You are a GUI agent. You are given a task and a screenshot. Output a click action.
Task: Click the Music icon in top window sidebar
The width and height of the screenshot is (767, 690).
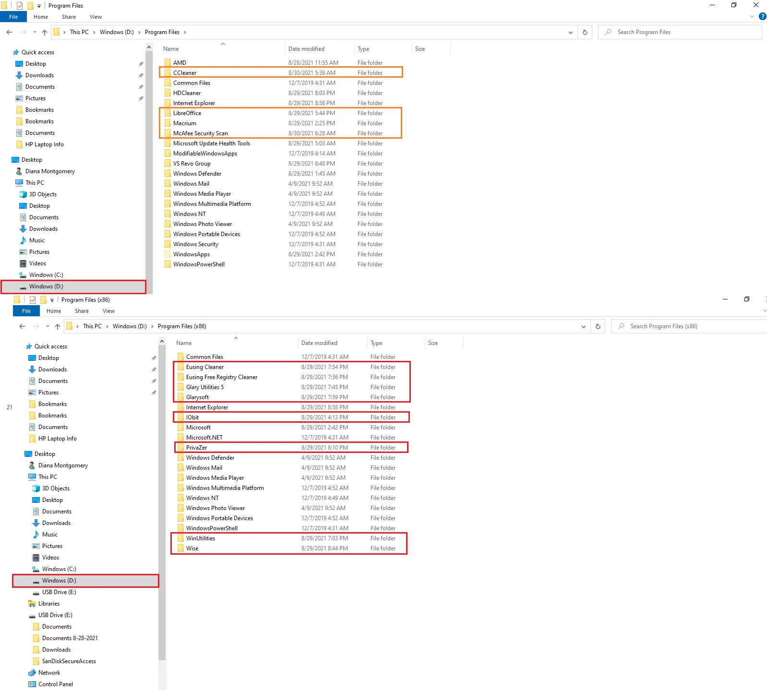(x=23, y=240)
